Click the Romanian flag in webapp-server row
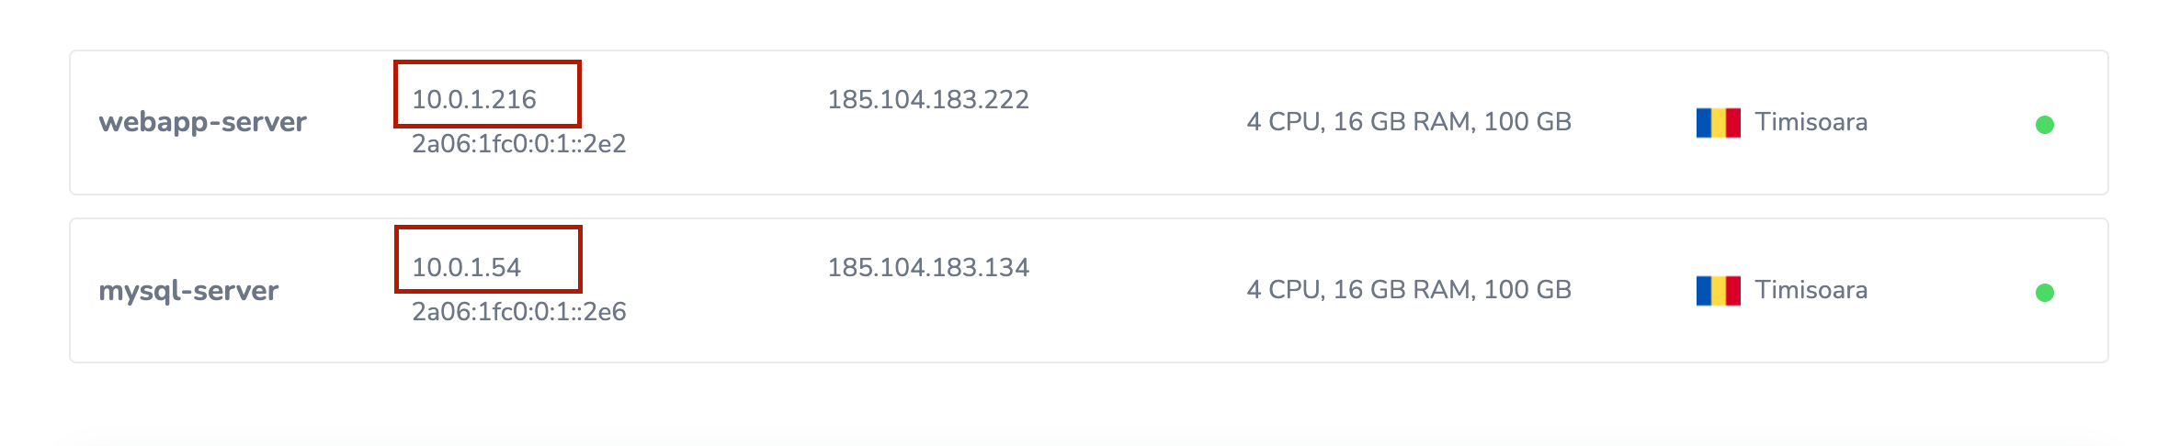 pos(1718,123)
